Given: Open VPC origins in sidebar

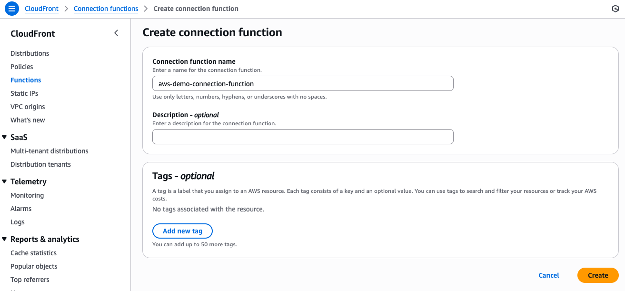Looking at the screenshot, I should pyautogui.click(x=28, y=107).
